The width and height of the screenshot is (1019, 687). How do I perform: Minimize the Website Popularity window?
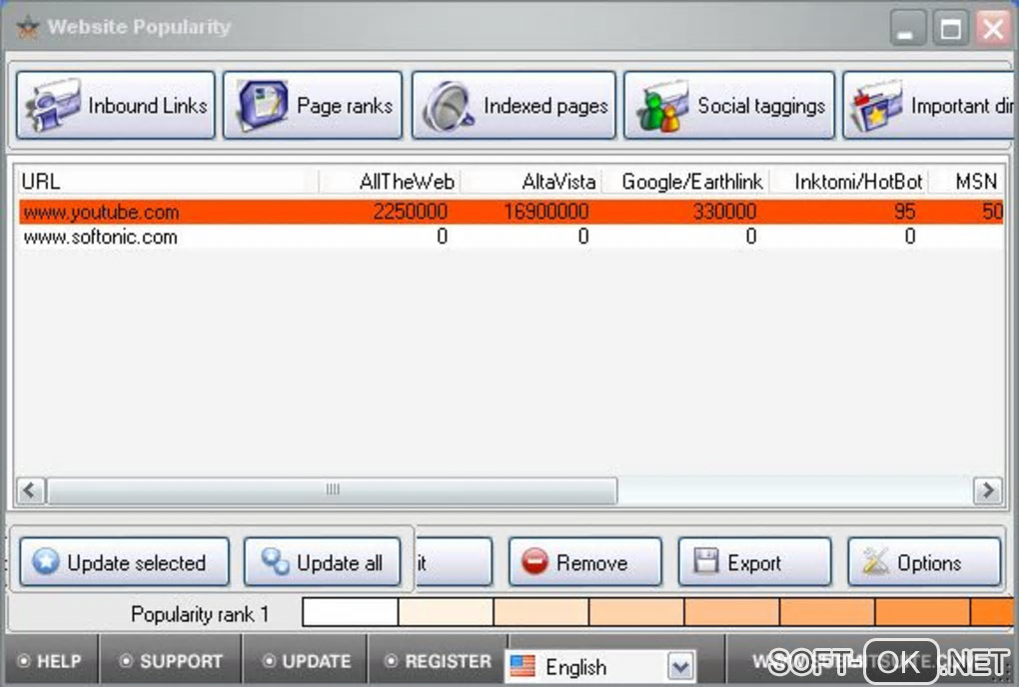click(906, 29)
